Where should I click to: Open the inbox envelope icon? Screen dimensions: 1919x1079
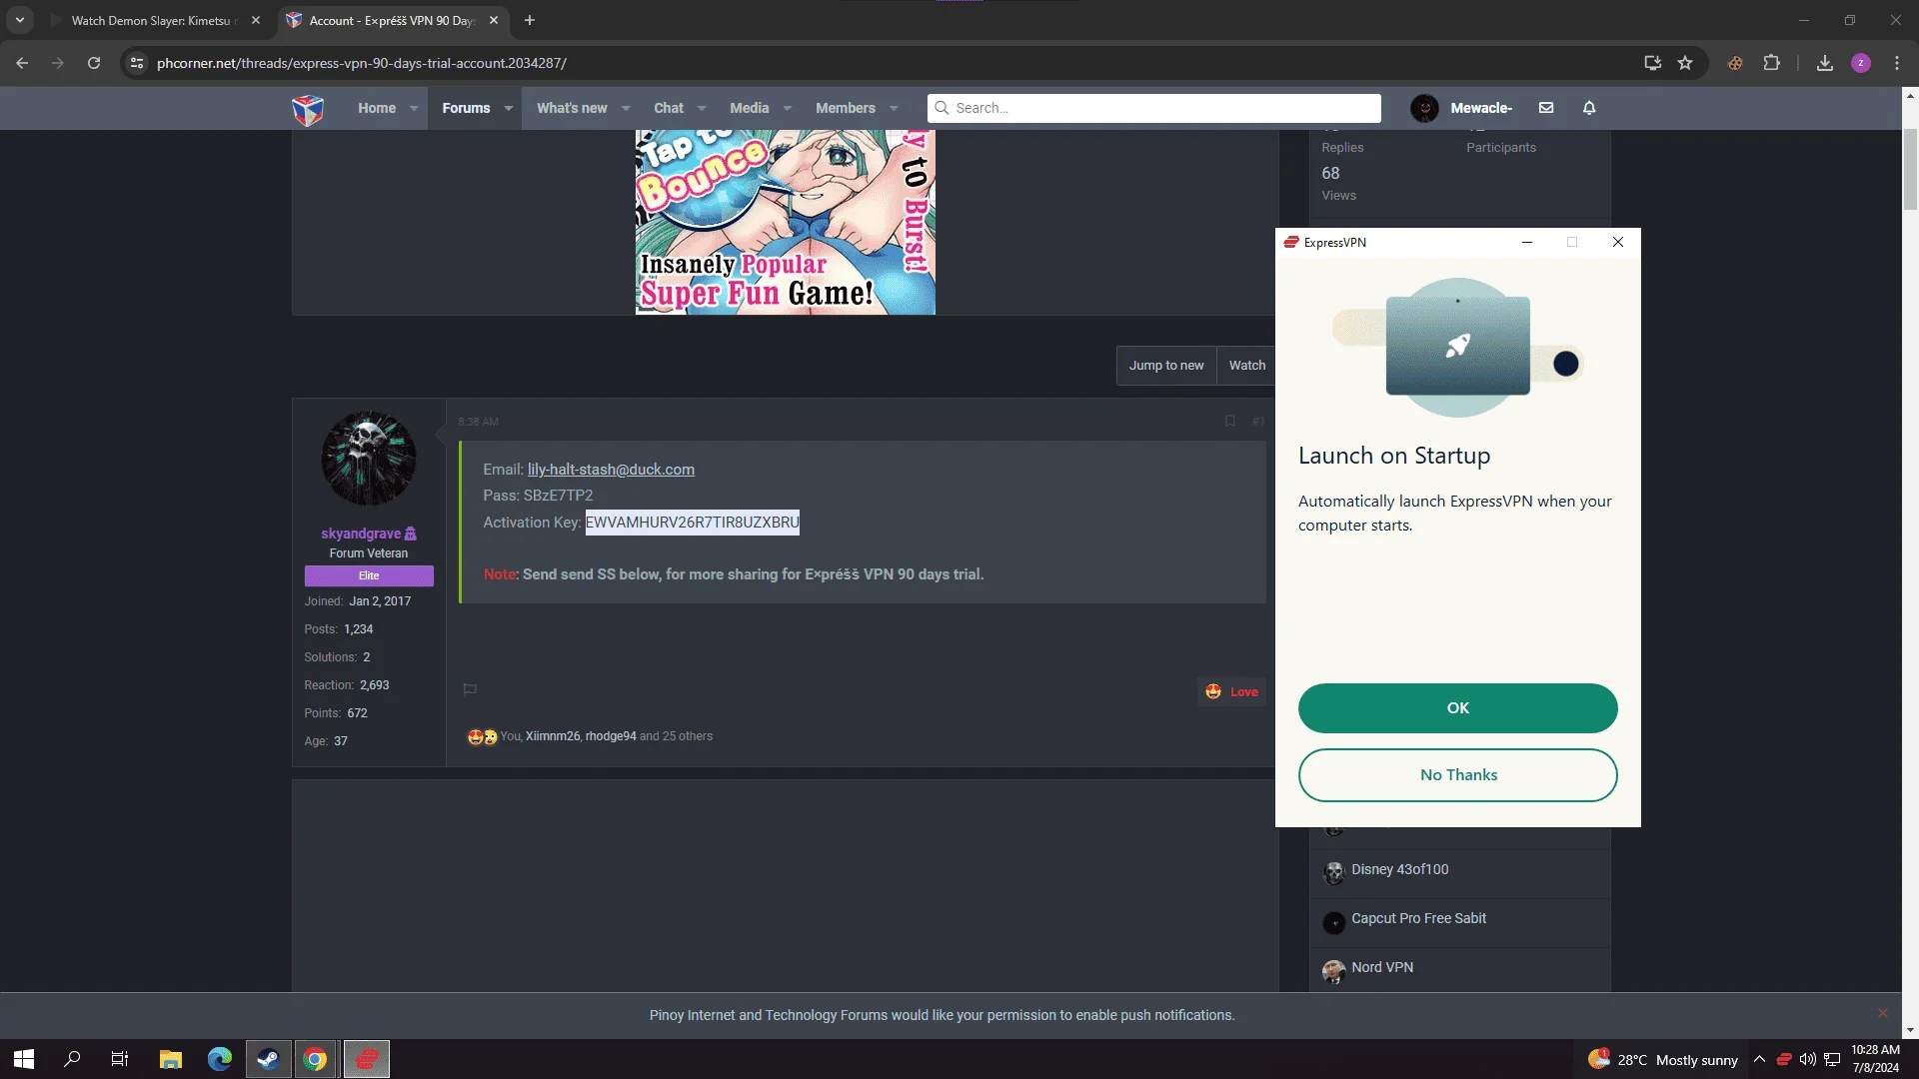(x=1546, y=108)
